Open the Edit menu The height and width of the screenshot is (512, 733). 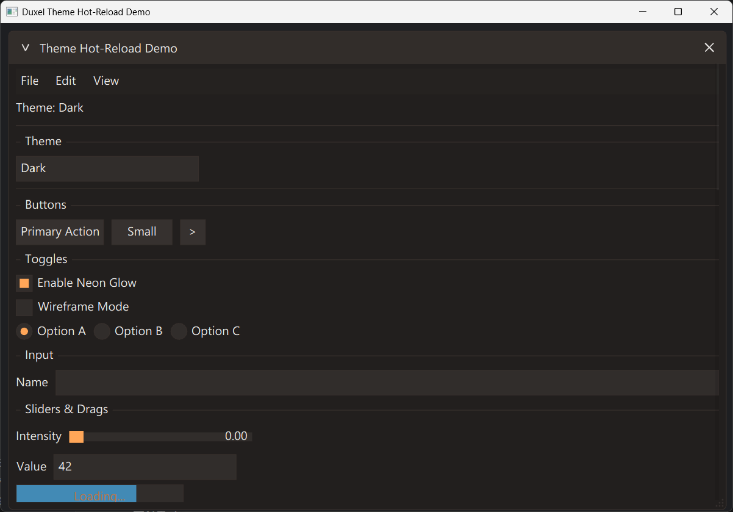pyautogui.click(x=66, y=81)
